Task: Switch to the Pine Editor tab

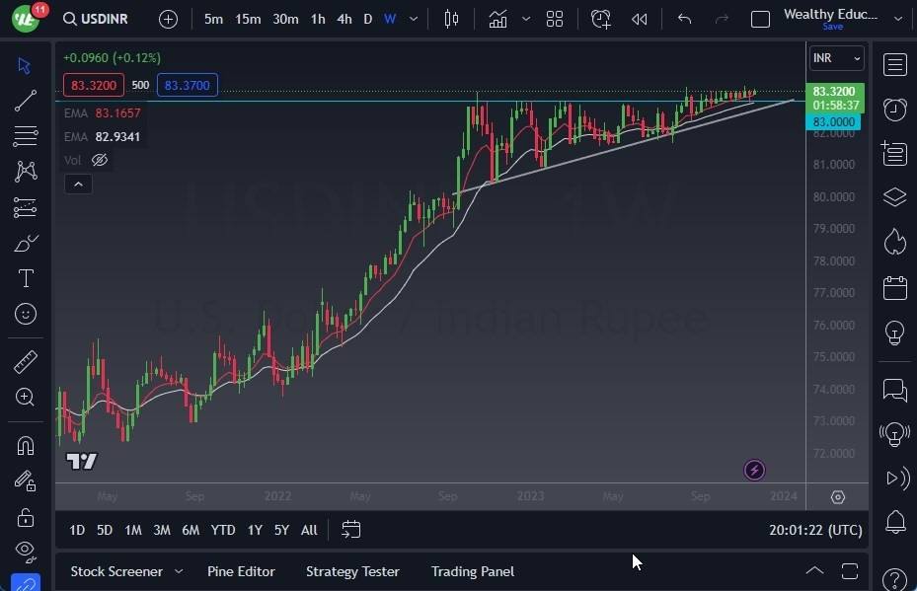Action: click(x=241, y=571)
